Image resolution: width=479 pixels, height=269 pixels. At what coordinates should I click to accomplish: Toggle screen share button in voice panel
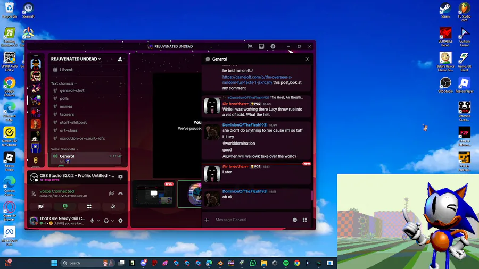(65, 206)
